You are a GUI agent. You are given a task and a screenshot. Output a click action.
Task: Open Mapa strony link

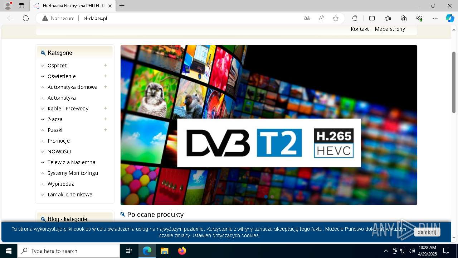(390, 29)
